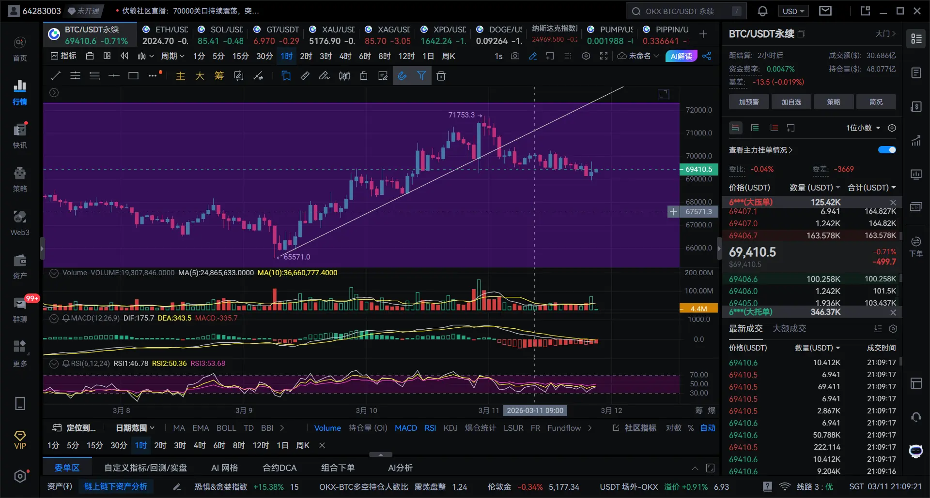
Task: Toggle MACD indicator on chart
Action: pyautogui.click(x=406, y=428)
